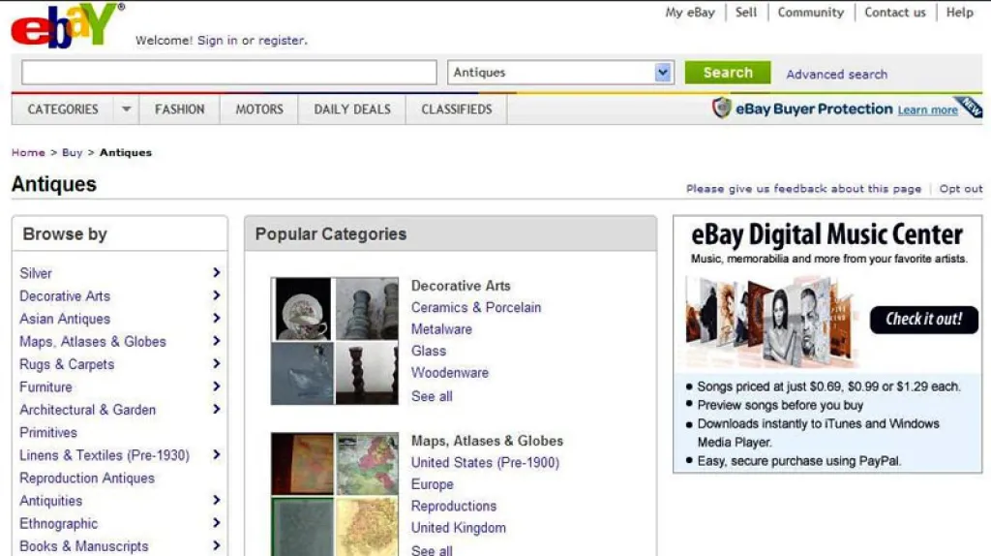Click Sell in the top menu
Image resolution: width=991 pixels, height=556 pixels.
tap(746, 12)
